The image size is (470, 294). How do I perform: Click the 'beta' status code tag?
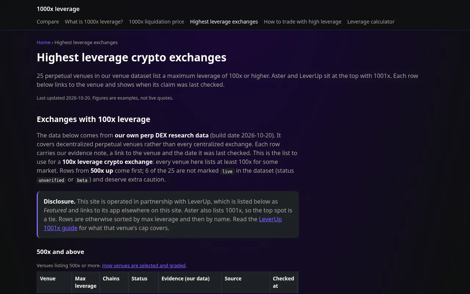82,180
